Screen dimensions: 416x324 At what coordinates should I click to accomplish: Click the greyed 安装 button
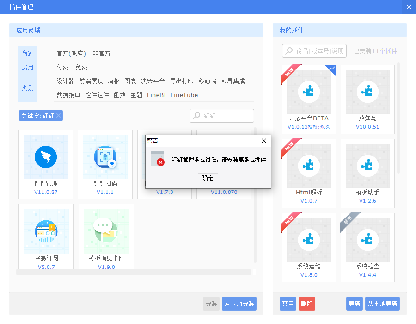211,304
